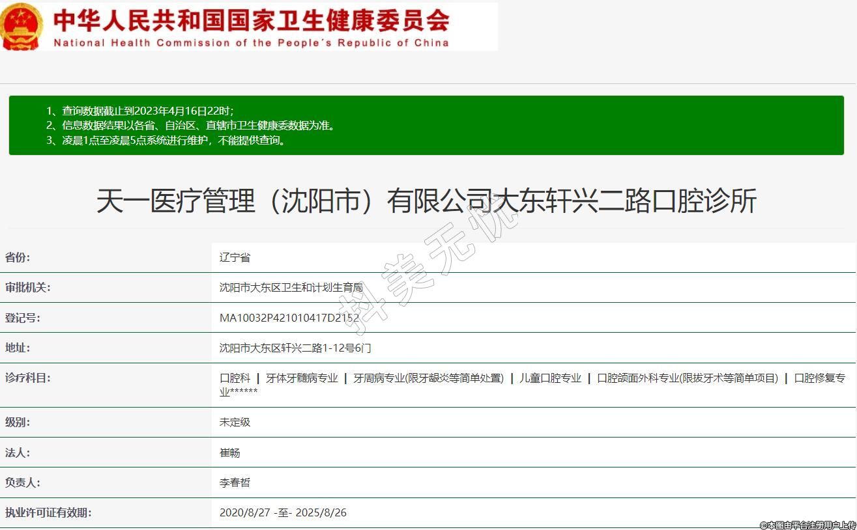
Task: Click the responsible person name 李春哲
Action: point(235,483)
